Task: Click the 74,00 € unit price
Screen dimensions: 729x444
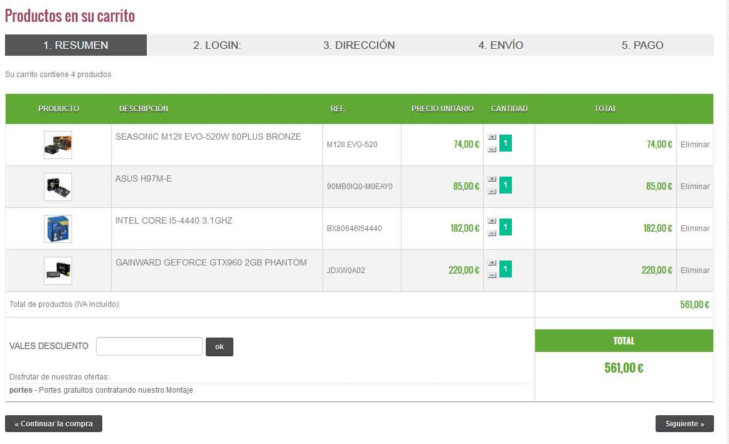Action: [x=466, y=144]
